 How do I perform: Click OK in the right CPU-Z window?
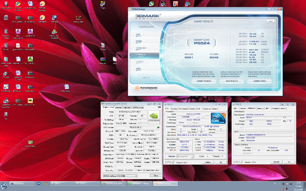click(289, 162)
